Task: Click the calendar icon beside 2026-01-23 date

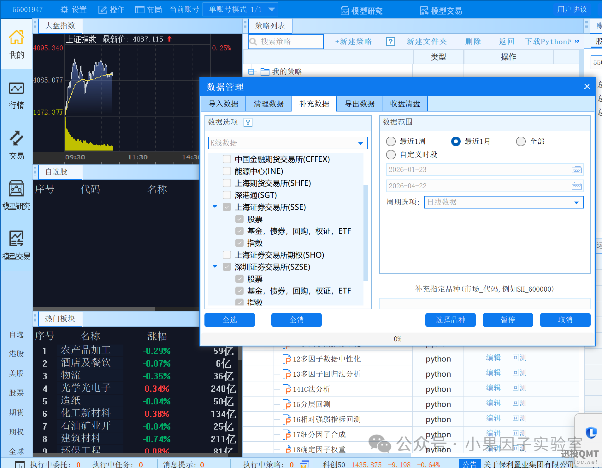Action: coord(576,169)
